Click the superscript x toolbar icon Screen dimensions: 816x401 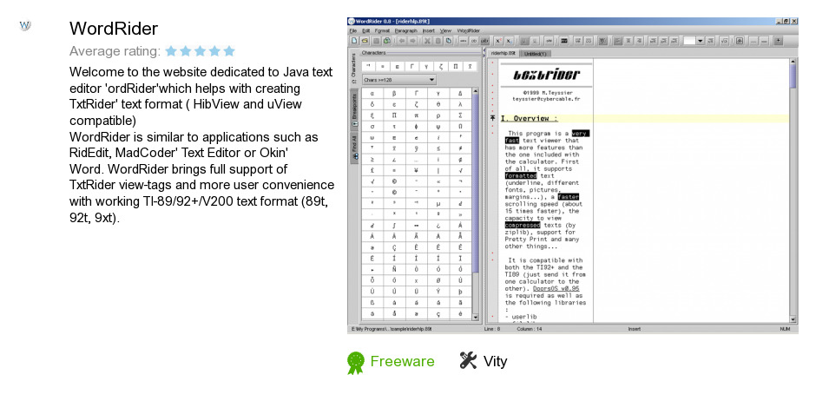(x=497, y=40)
